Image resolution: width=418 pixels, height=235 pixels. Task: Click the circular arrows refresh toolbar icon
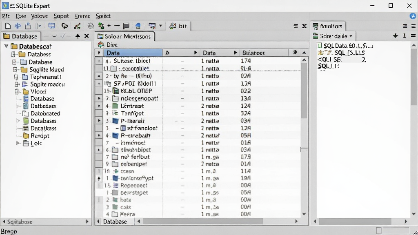[64, 26]
